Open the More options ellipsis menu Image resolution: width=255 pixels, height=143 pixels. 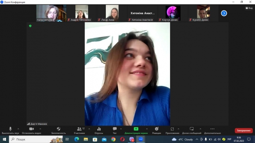tap(212, 130)
